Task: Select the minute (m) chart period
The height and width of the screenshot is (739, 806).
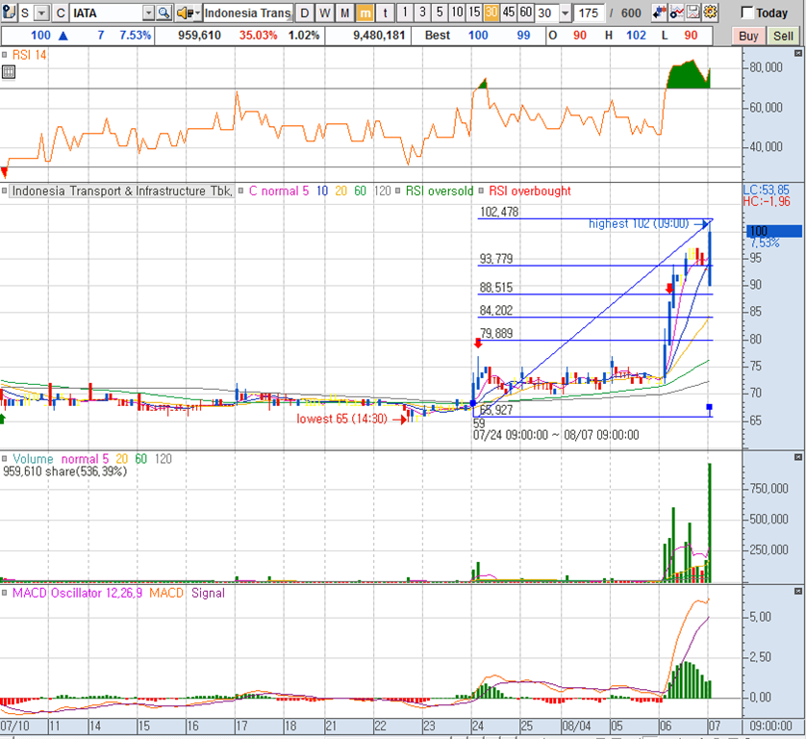Action: pos(365,13)
